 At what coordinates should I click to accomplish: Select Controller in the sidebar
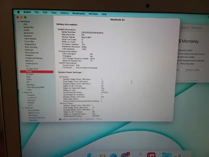pos(29,41)
